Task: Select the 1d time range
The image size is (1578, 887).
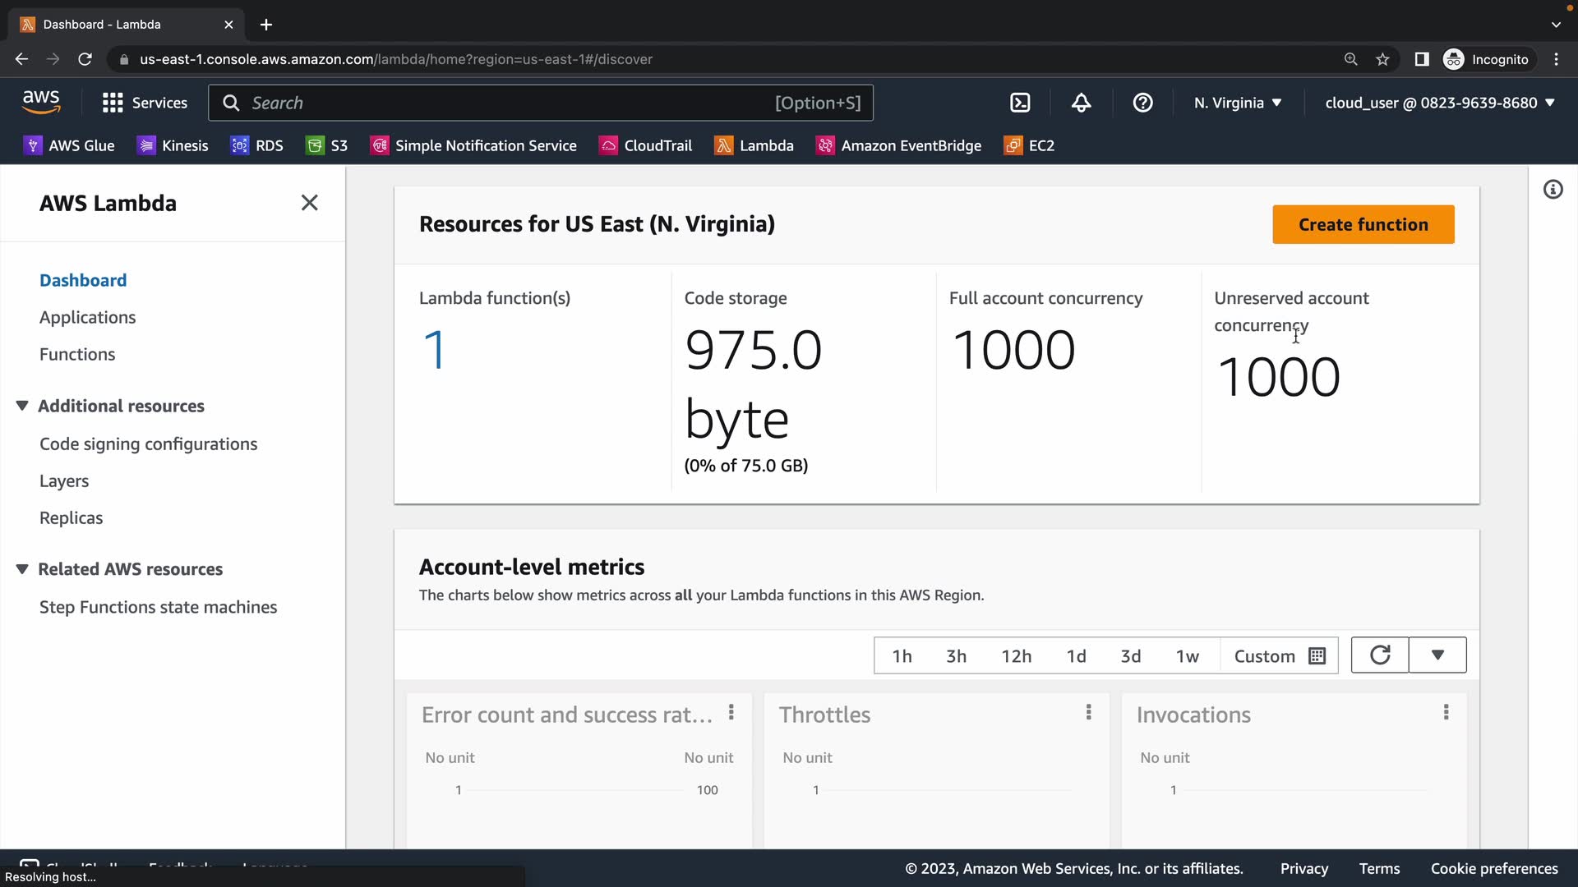Action: pyautogui.click(x=1076, y=656)
